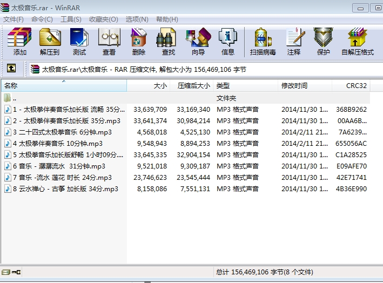
Task: Click packed size 30,984,214
Action: 193,121
